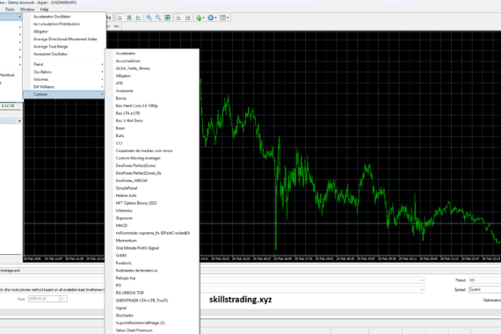Open the Help menu
Viewport: 501px width, 334px height.
pos(44,10)
